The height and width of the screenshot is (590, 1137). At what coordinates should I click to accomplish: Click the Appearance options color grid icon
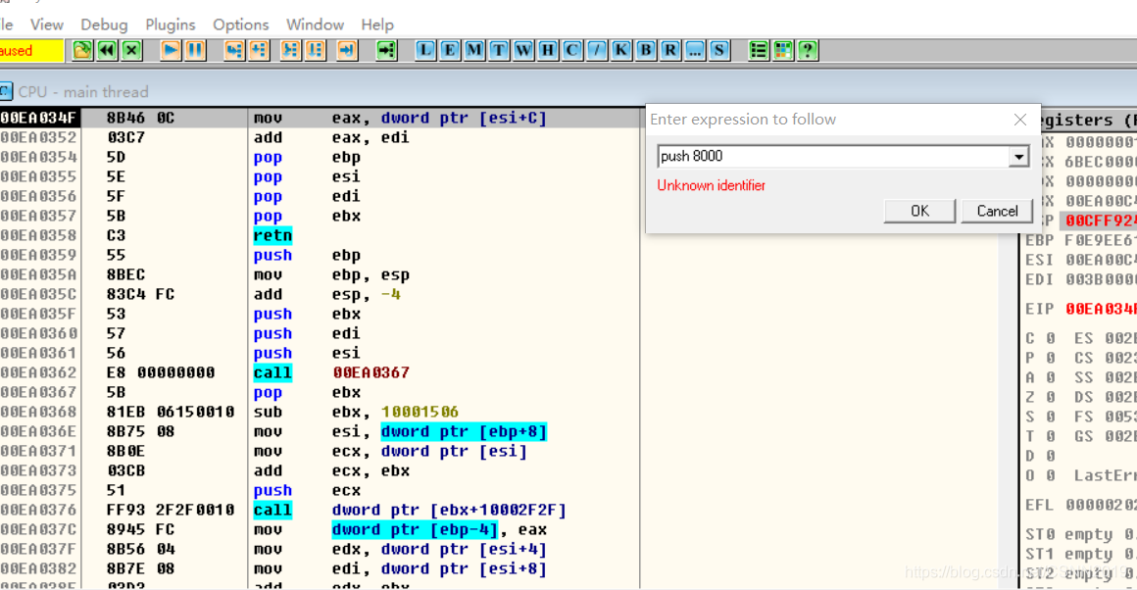coord(783,51)
